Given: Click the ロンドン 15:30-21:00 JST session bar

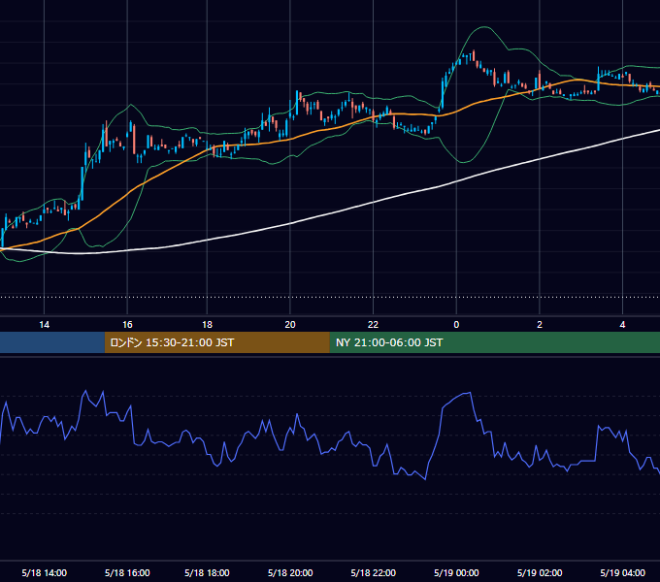Looking at the screenshot, I should (216, 342).
